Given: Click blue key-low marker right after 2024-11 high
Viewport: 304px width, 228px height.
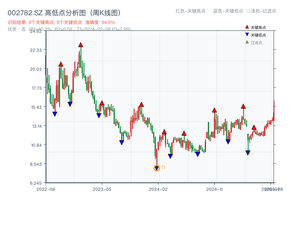Looking at the screenshot, I should click(x=228, y=142).
